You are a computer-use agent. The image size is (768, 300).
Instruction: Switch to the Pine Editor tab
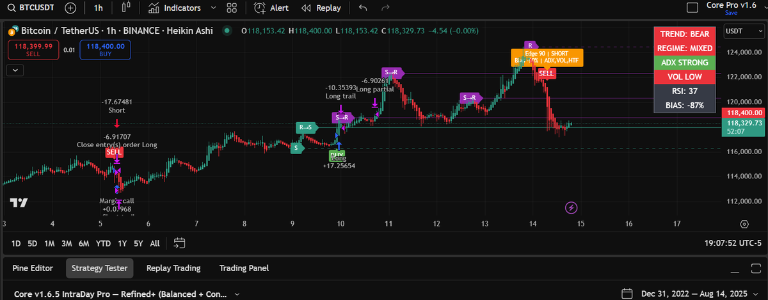pos(33,268)
